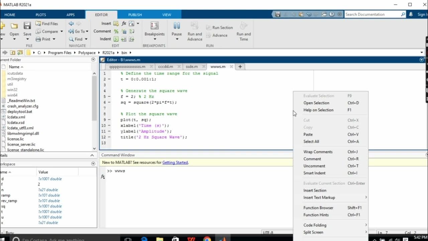Click the Insert section icon
The width and height of the screenshot is (428, 241).
tap(116, 23)
